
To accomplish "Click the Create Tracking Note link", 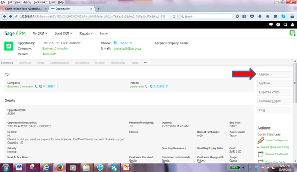I will click(x=276, y=140).
